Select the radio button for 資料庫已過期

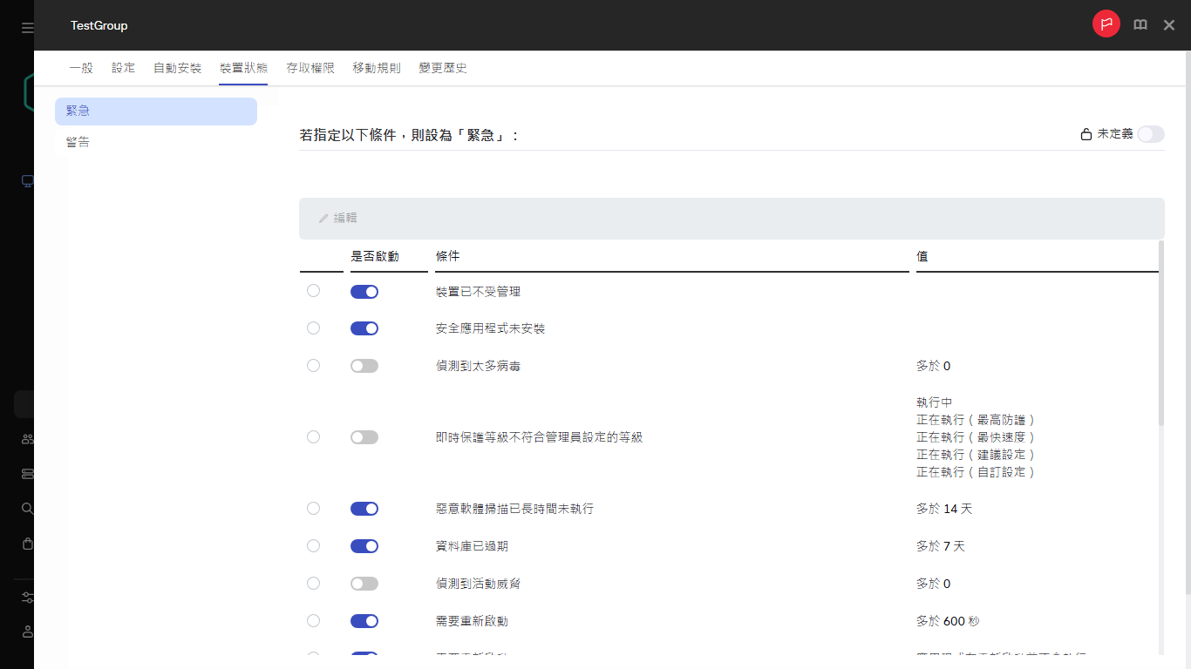point(313,545)
